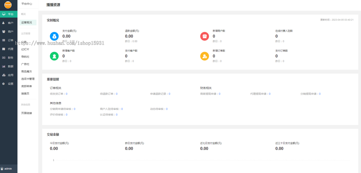Click the 昨日支付金额(元) value
Screen dimensions: 361x173
pyautogui.click(x=129, y=148)
